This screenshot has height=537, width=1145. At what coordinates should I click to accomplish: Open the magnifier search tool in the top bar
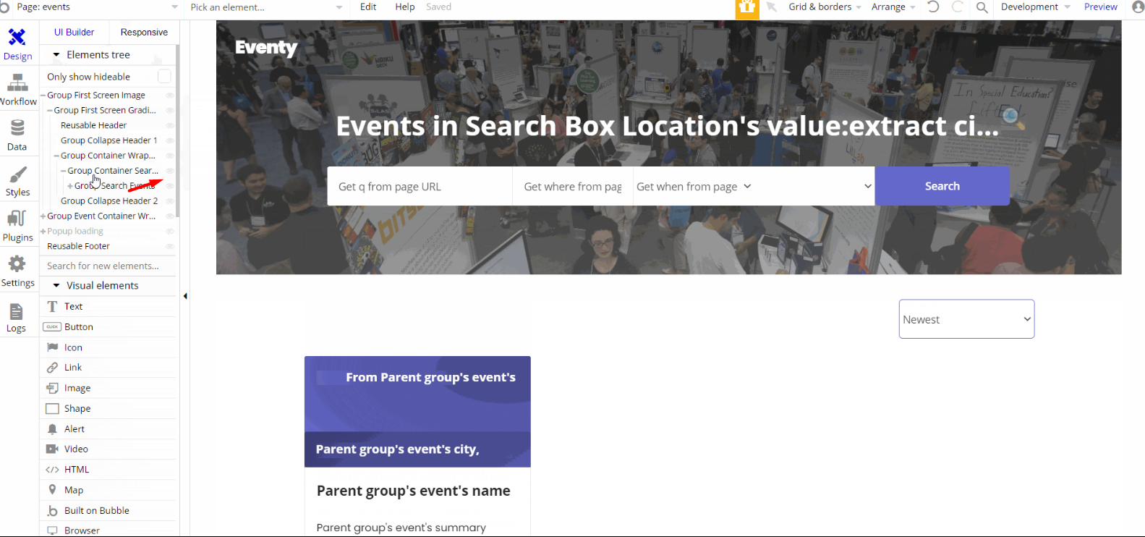click(x=982, y=7)
